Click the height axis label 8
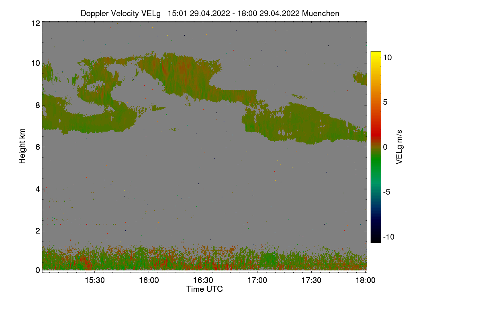Image resolution: width=482 pixels, height=321 pixels. pyautogui.click(x=38, y=105)
